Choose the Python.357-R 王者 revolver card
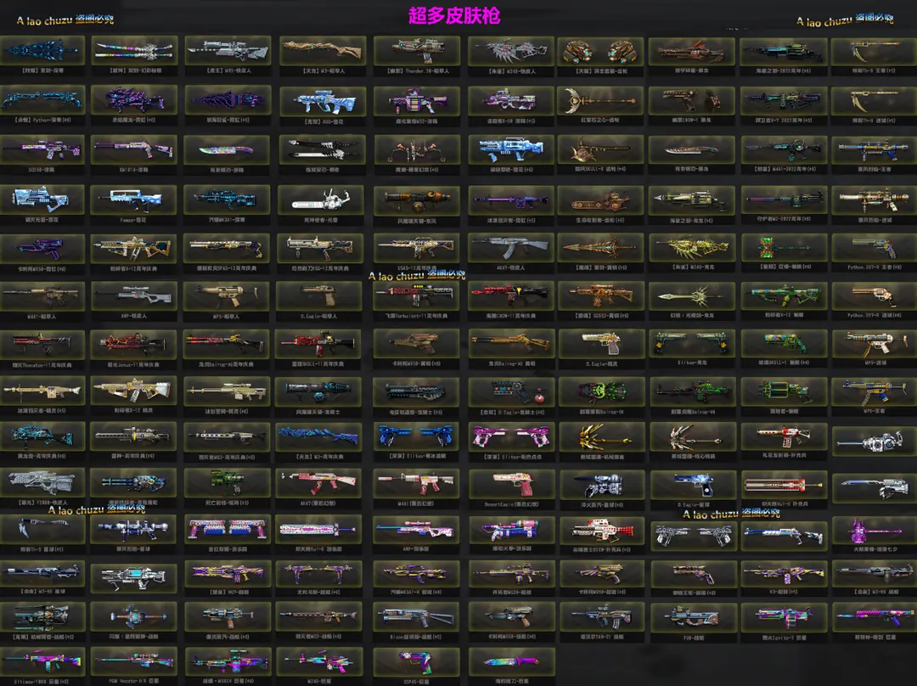The image size is (917, 686). (875, 248)
